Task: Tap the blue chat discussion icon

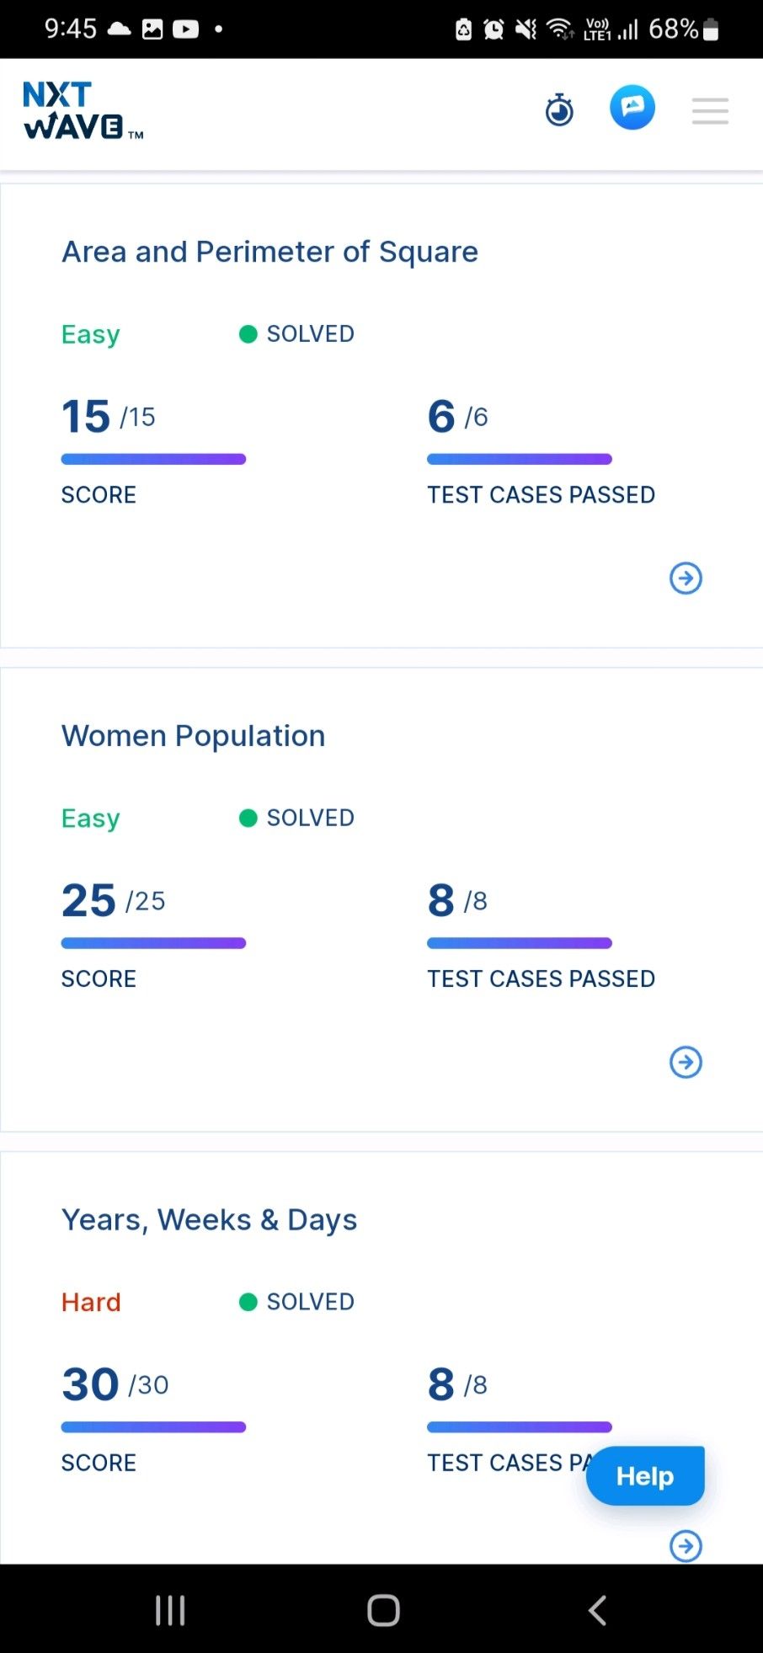Action: (632, 108)
